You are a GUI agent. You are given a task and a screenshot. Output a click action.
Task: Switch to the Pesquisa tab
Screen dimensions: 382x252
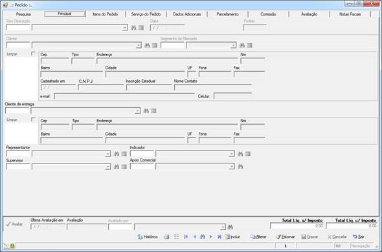click(x=23, y=14)
